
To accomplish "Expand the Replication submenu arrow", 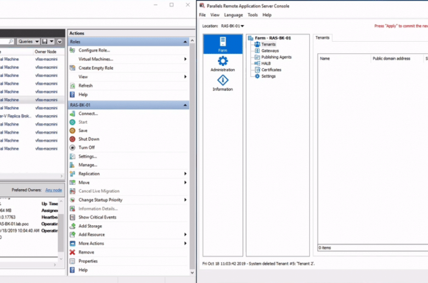I will (185, 173).
